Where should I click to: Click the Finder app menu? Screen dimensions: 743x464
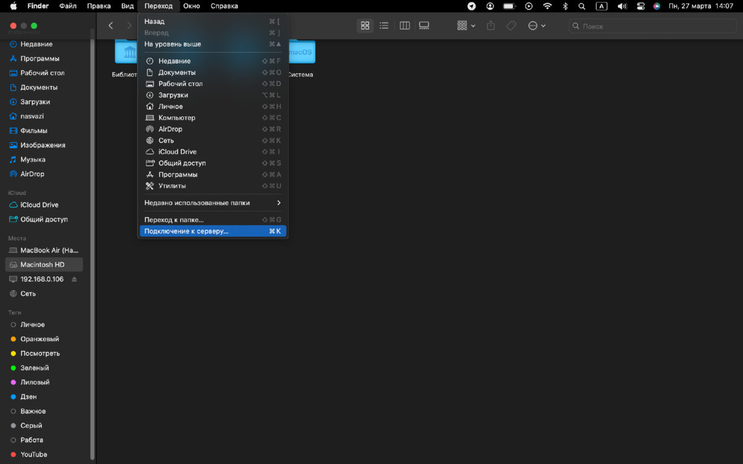pyautogui.click(x=38, y=6)
